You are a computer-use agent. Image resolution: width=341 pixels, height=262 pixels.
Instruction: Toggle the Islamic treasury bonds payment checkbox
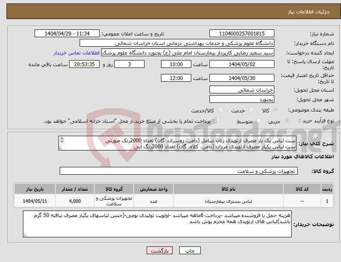217,120
